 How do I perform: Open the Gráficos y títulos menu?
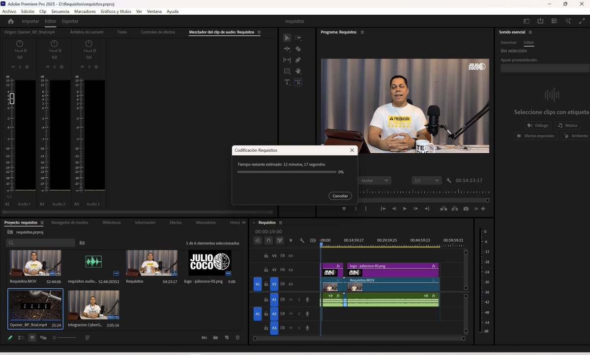[116, 11]
